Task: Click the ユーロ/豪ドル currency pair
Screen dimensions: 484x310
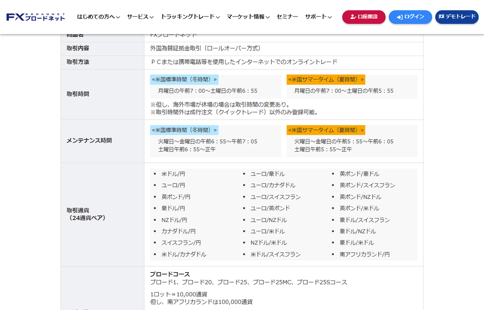Action: tap(267, 174)
